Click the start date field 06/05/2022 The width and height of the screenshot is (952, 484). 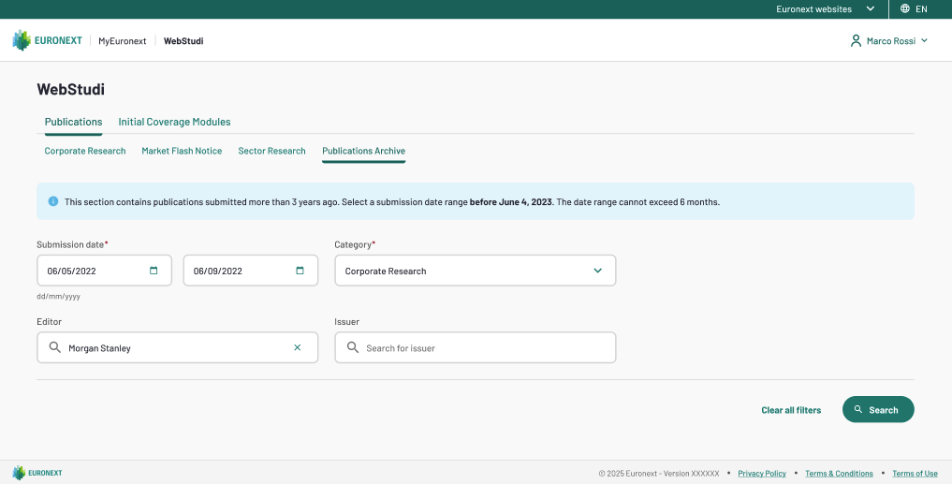click(105, 271)
